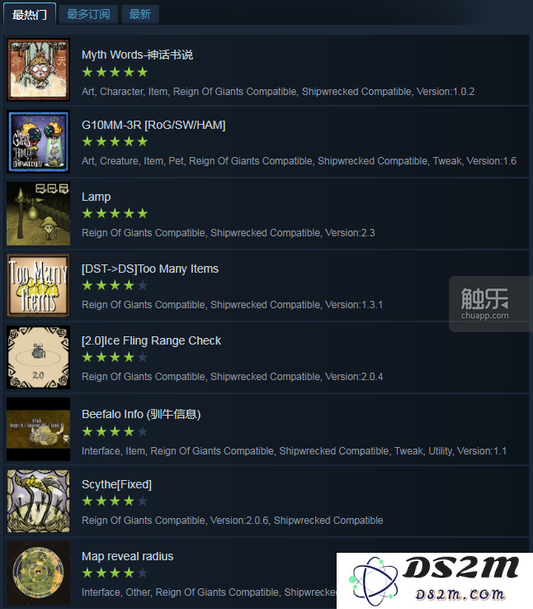Switch to the 最新 tab
The image size is (533, 609).
click(139, 14)
